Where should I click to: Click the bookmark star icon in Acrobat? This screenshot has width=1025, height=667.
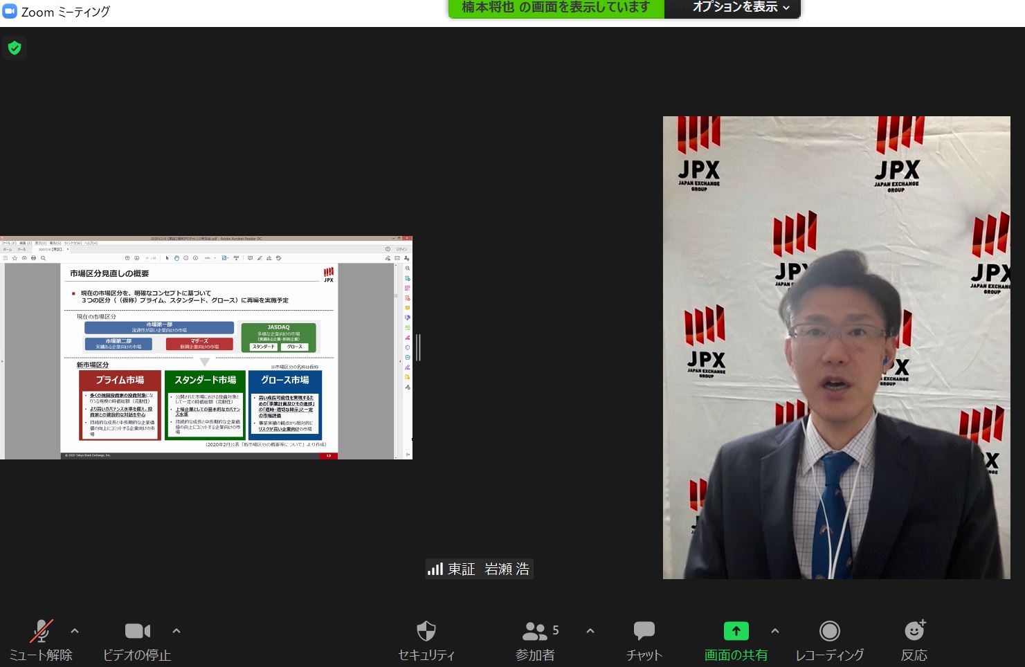point(15,258)
